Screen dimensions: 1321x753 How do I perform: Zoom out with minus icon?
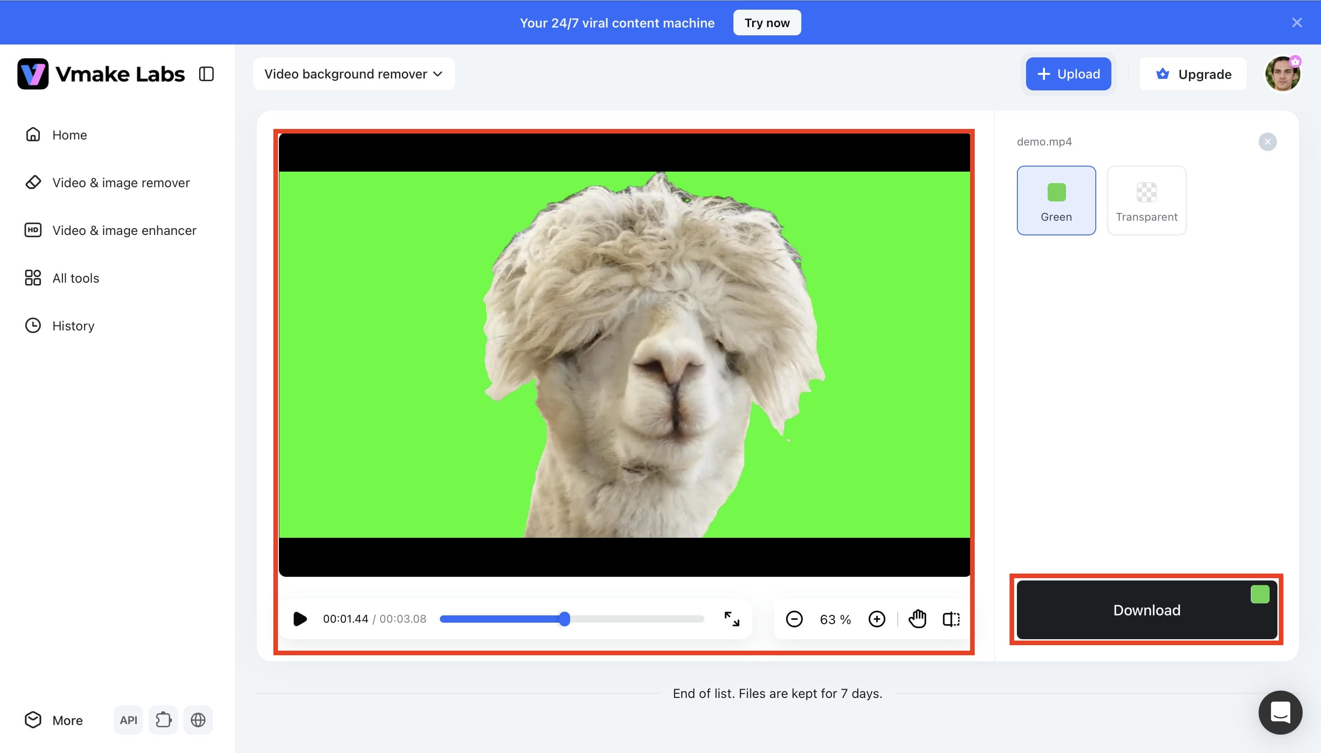coord(794,619)
